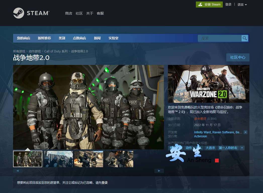Open the 客服 top menu
The image size is (263, 193).
click(x=100, y=13)
